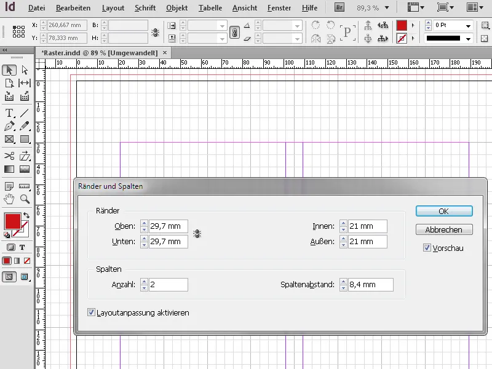Open the zoom level 89,3 % dropdown
Viewport: 492px width, 369px height.
click(x=387, y=7)
